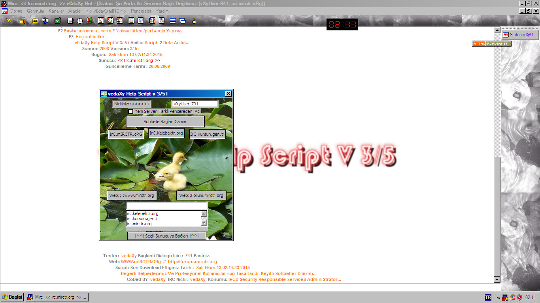The width and height of the screenshot is (540, 303).
Task: Click the AYTAC IRCALEM.NET banner
Action: [x=491, y=43]
